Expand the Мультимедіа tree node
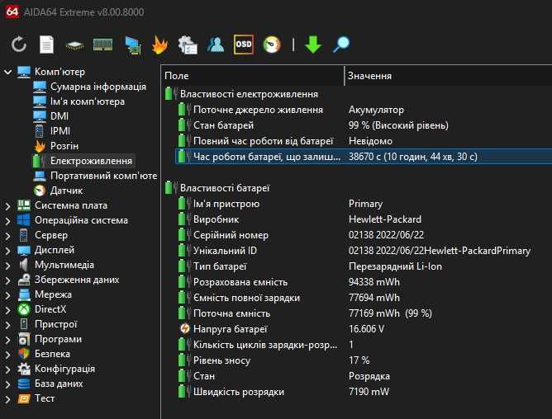Viewport: 552px width, 419px height. (7, 265)
